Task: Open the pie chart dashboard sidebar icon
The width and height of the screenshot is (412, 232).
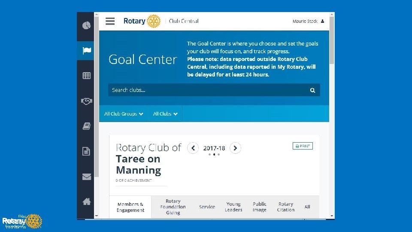Action: coord(87,25)
